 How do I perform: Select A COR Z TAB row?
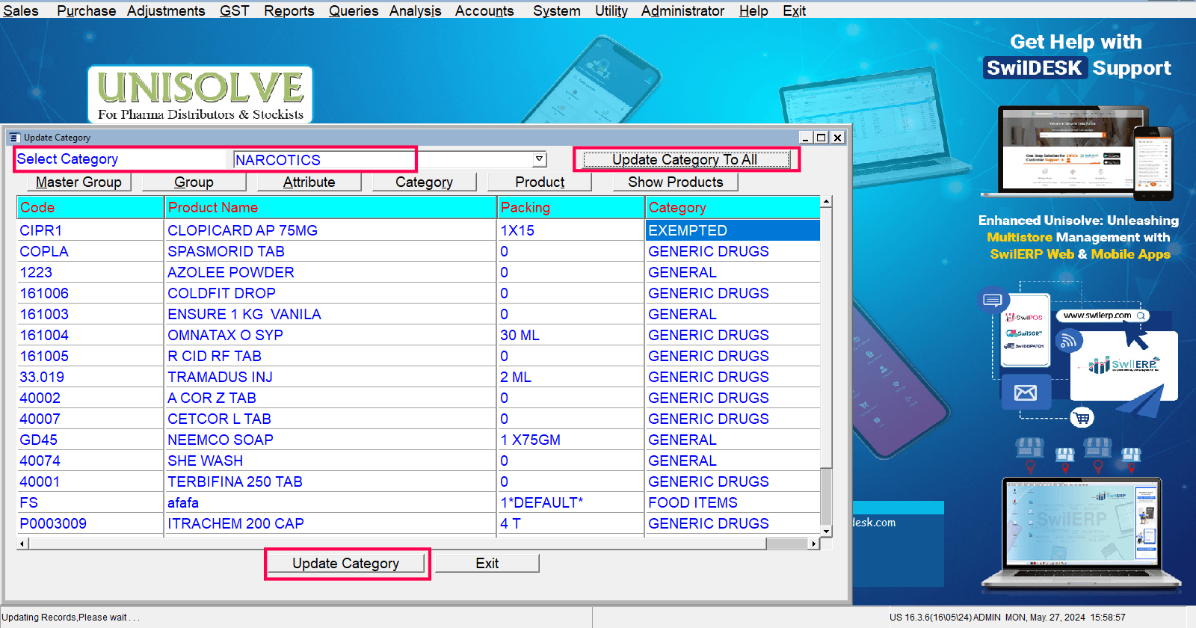pyautogui.click(x=331, y=398)
